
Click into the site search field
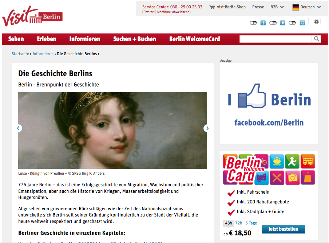(276, 39)
